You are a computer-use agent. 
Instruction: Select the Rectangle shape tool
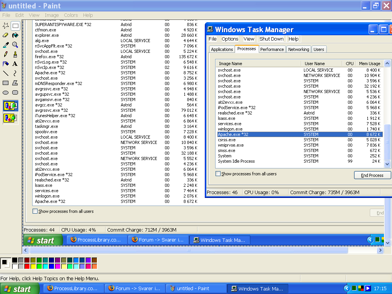pos(5,83)
